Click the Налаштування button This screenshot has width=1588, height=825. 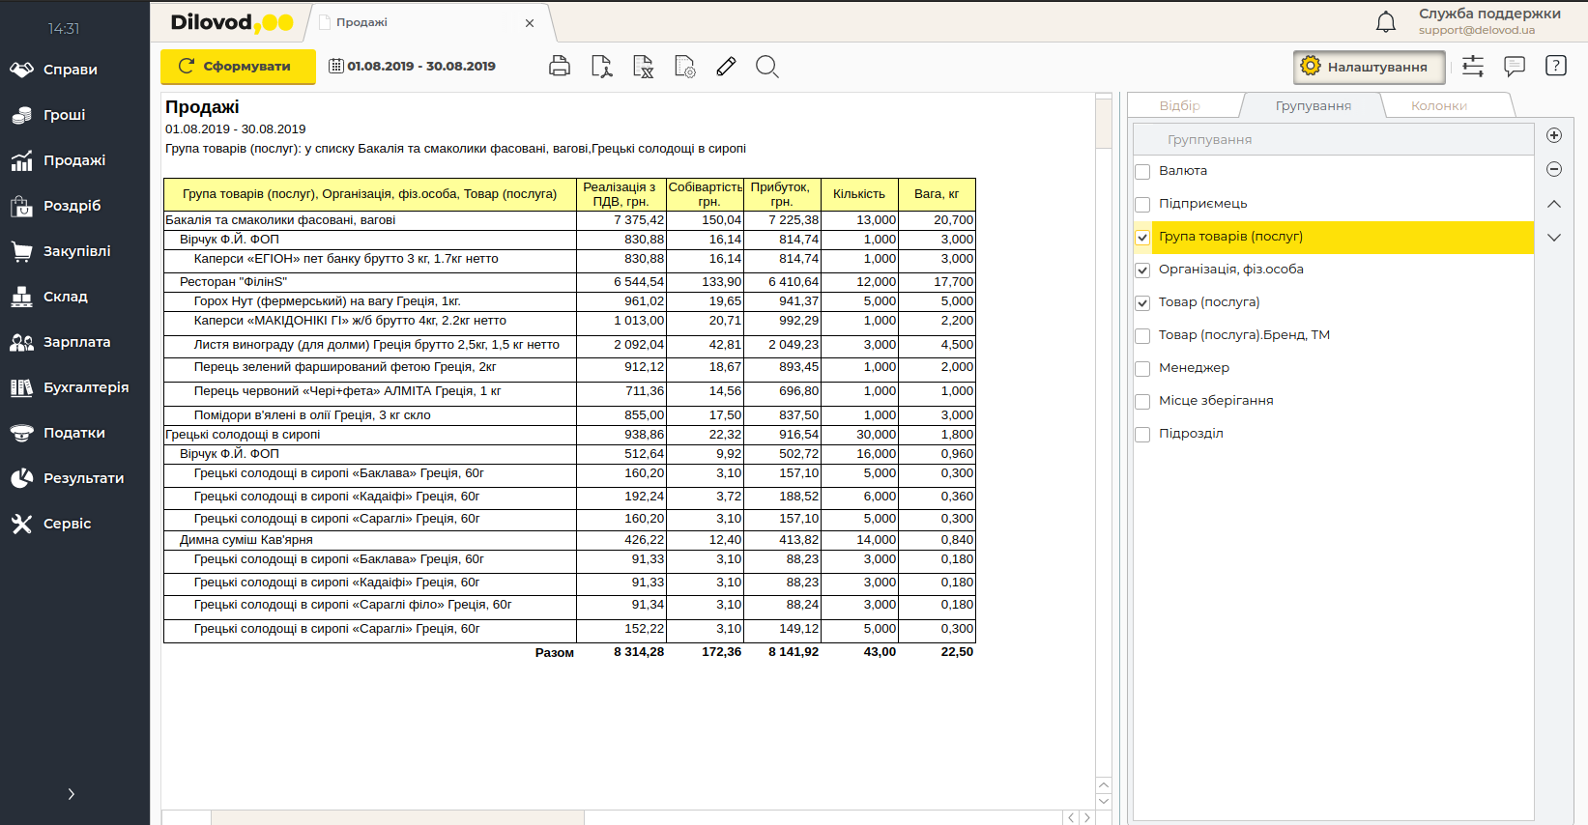click(x=1368, y=67)
